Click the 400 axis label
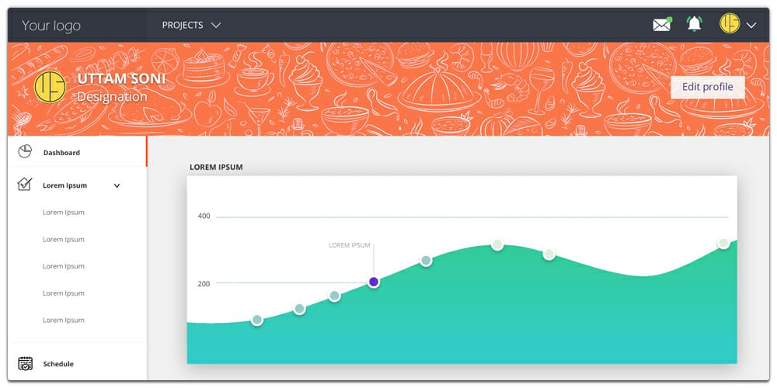777x388 pixels. [204, 216]
